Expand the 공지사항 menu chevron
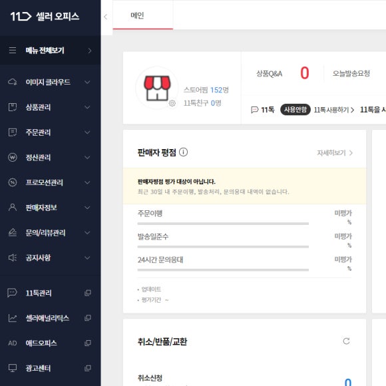Image resolution: width=386 pixels, height=386 pixels. 87,258
